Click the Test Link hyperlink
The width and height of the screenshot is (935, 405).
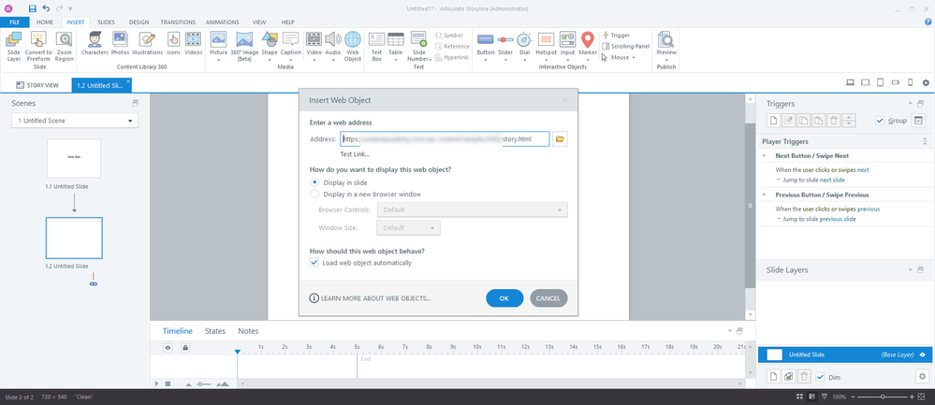click(355, 153)
